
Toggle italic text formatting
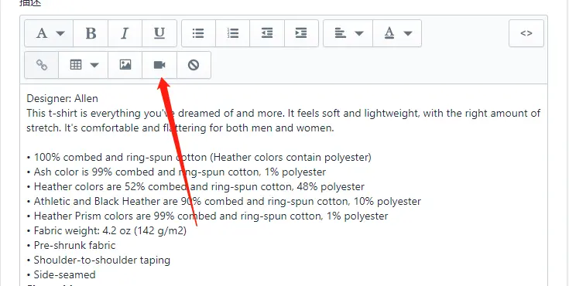(x=125, y=33)
